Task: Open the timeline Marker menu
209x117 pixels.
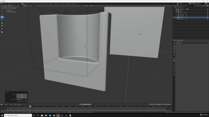Action: pyautogui.click(x=19, y=104)
